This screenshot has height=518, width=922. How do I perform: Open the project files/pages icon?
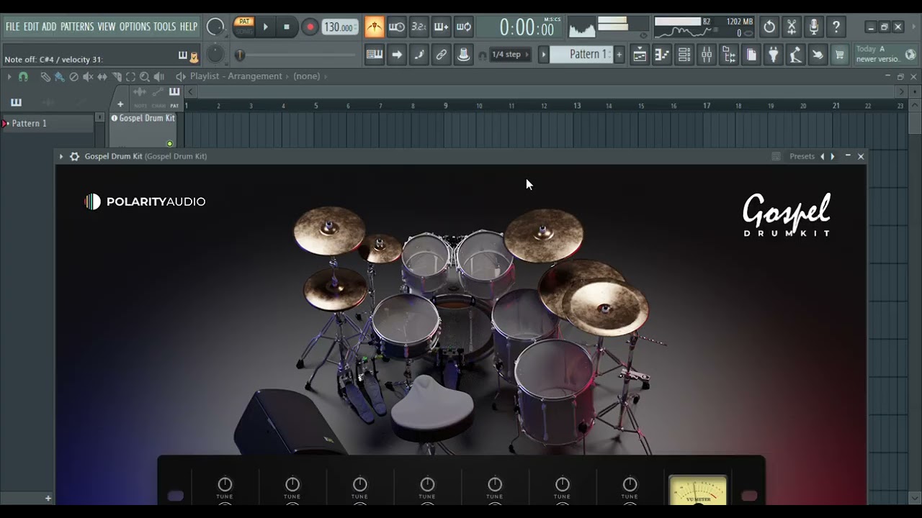pyautogui.click(x=751, y=55)
